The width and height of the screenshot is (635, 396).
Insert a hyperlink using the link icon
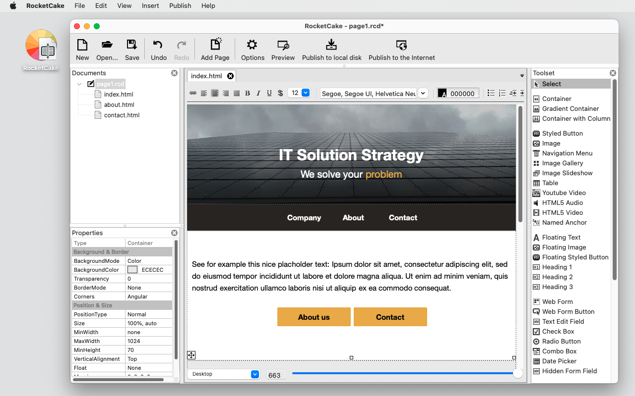(192, 93)
